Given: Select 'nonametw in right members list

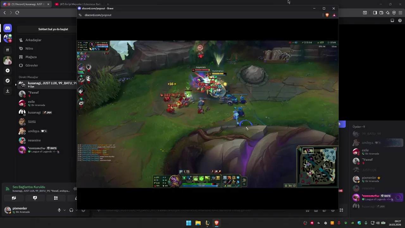Looking at the screenshot, I should pos(378,197).
